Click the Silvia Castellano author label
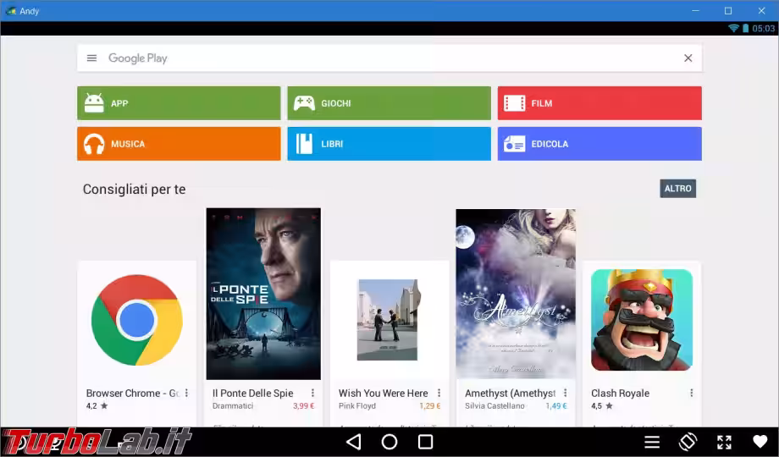Image resolution: width=779 pixels, height=457 pixels. pos(494,406)
